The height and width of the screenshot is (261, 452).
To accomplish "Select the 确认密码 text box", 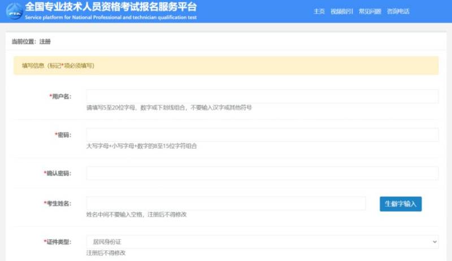I will (x=262, y=173).
